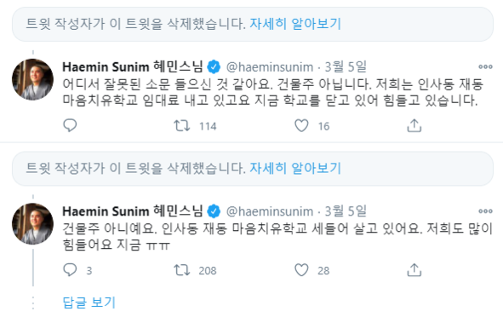
Task: Expand replies with 답글 보기
Action: (89, 303)
